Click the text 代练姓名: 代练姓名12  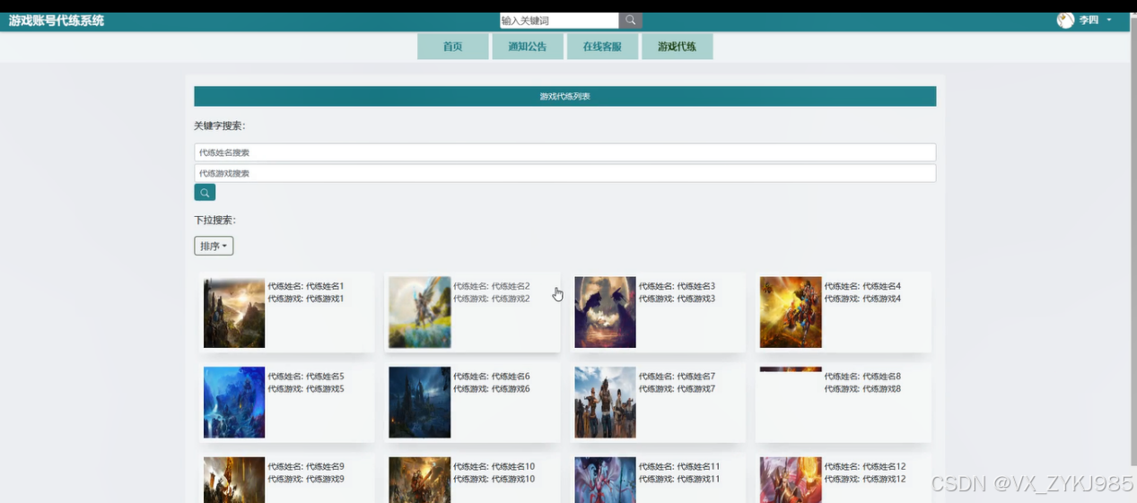pos(866,467)
